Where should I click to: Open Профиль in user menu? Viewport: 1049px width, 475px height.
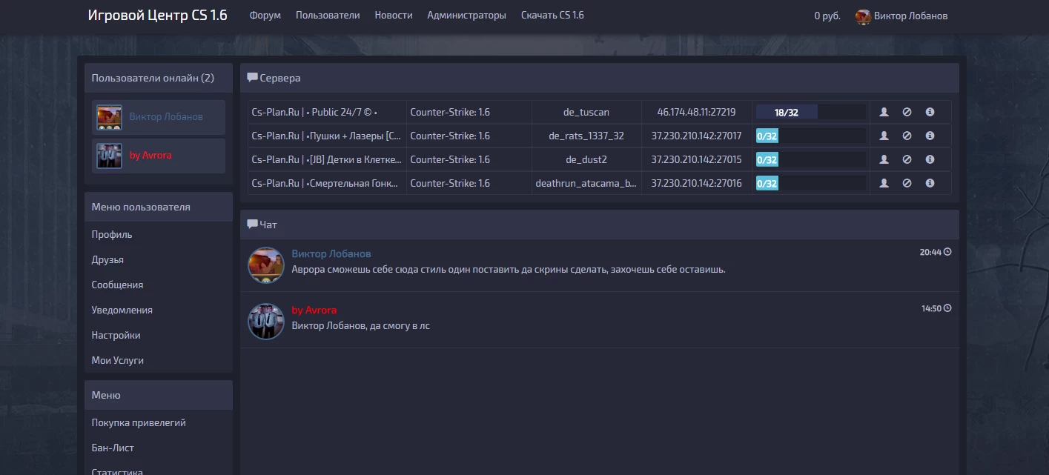click(112, 235)
